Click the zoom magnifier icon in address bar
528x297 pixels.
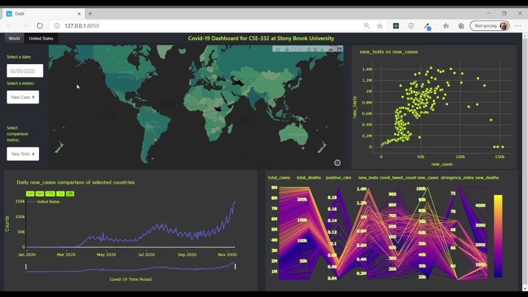tap(367, 26)
